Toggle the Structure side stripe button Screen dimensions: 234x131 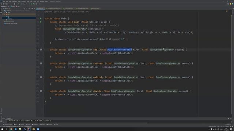pos(1,111)
